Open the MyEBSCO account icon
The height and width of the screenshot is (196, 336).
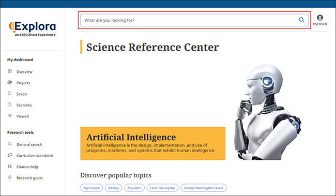click(x=320, y=18)
